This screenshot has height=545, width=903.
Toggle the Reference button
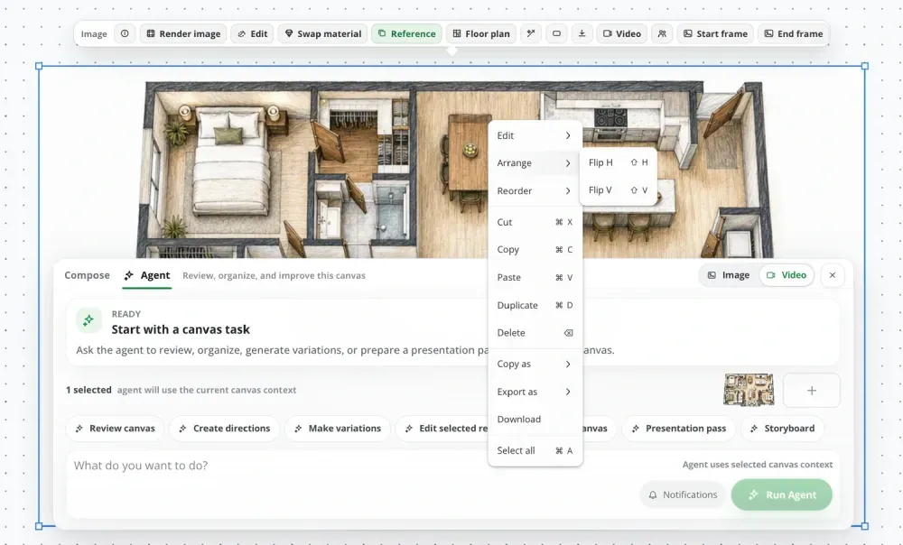406,33
